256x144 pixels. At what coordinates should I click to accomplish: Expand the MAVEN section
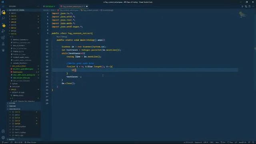(24, 140)
